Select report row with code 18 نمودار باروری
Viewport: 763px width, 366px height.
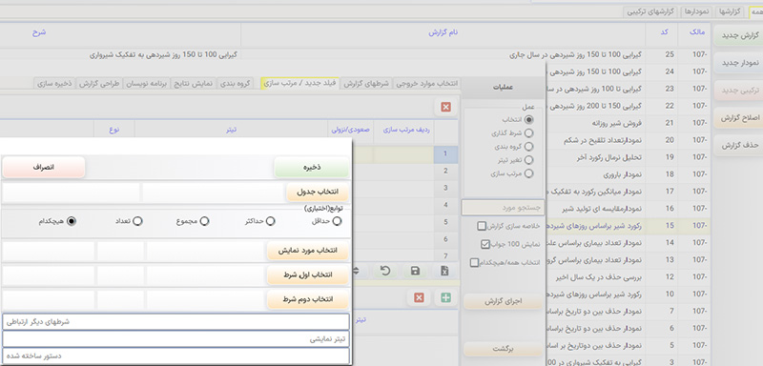[x=628, y=174]
